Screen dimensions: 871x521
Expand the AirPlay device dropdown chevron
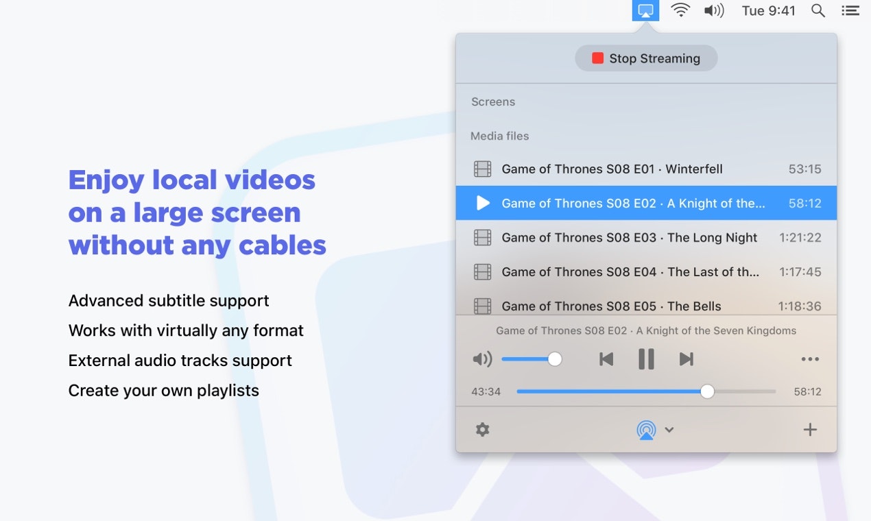pos(669,430)
